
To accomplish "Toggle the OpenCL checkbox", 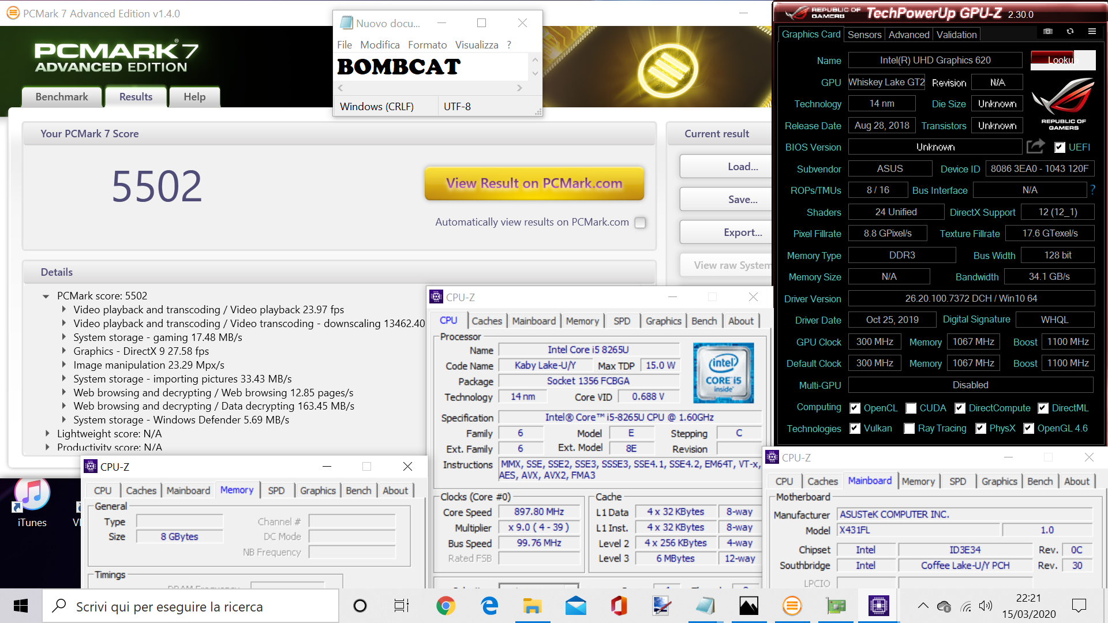I will [x=855, y=408].
